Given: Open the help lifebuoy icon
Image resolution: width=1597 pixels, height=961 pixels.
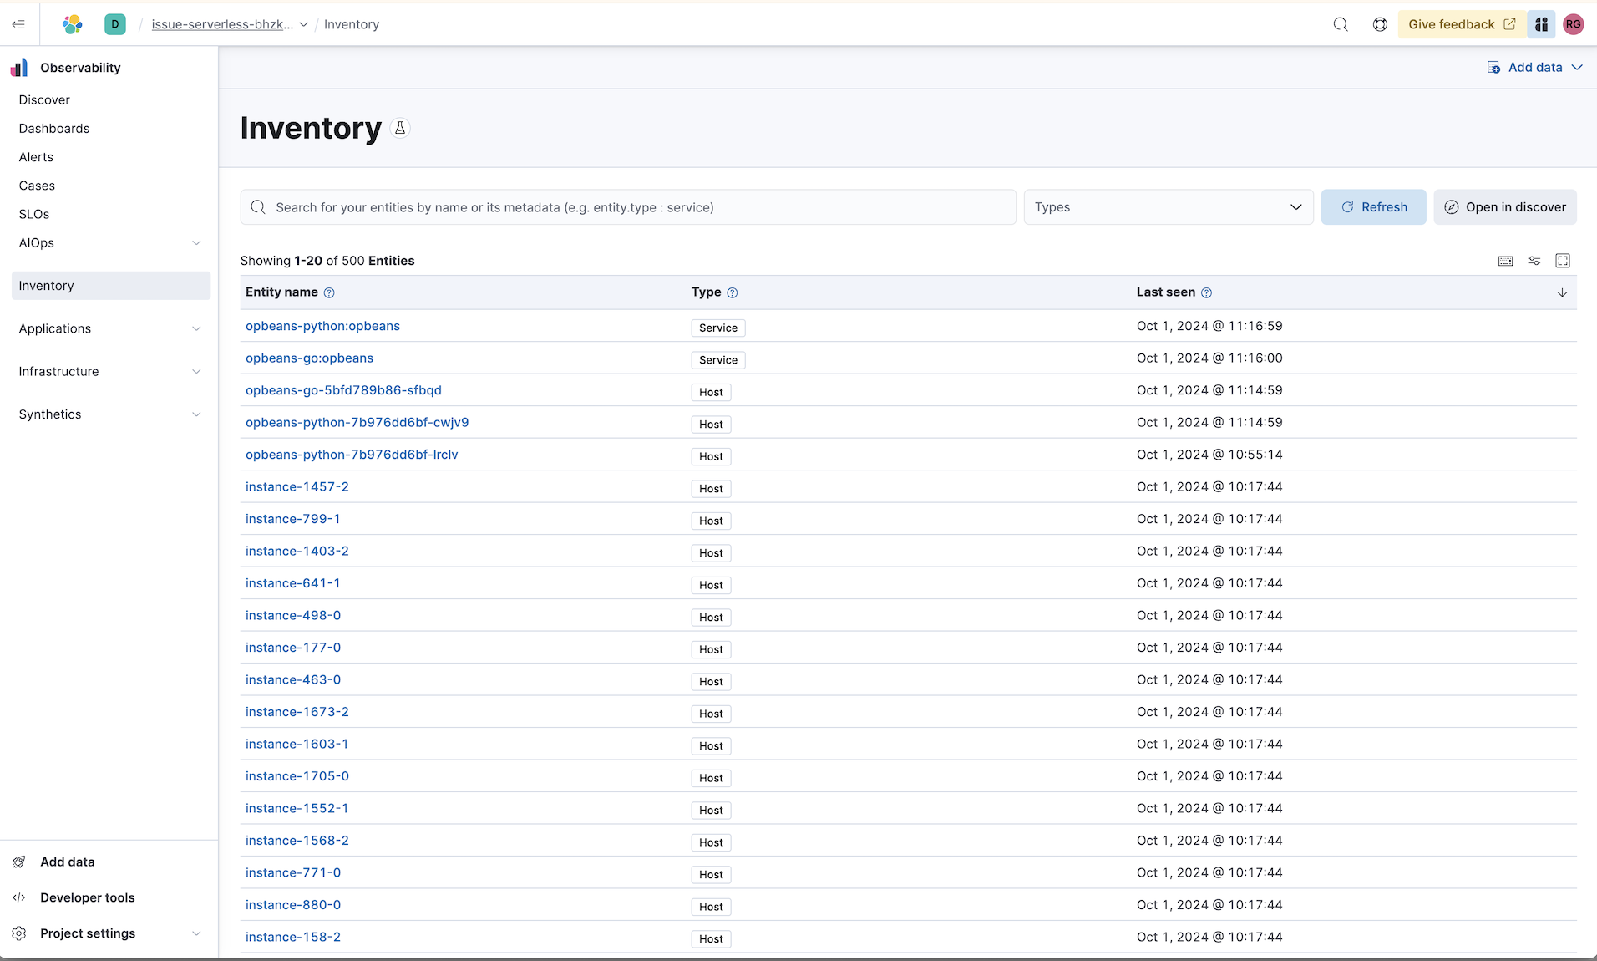Looking at the screenshot, I should (x=1380, y=24).
